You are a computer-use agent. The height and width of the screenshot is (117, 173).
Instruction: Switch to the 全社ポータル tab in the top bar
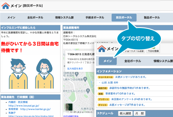coord(35,17)
